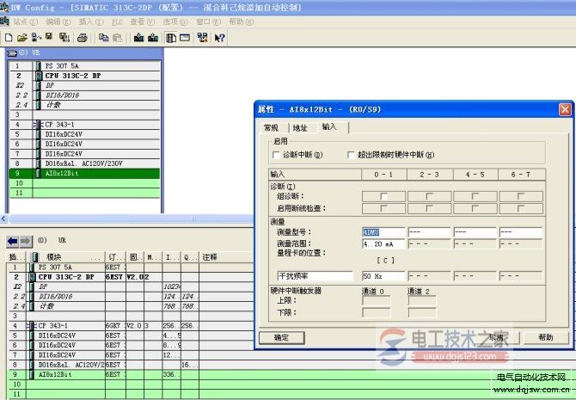
Task: Open the 测量范围 4..20 mA dropdown
Action: pos(383,244)
